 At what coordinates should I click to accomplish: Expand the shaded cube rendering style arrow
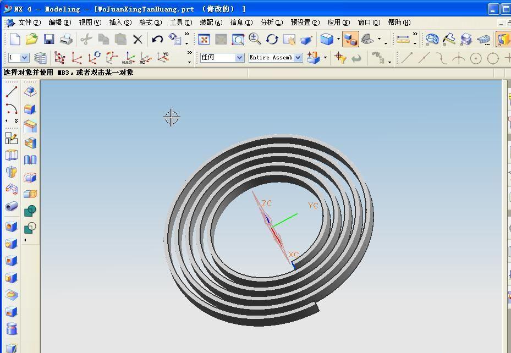click(337, 40)
